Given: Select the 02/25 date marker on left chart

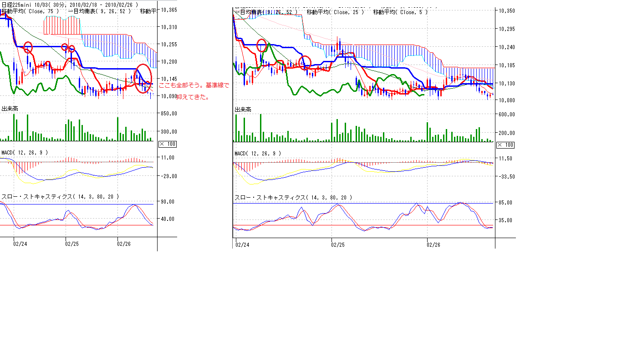Looking at the screenshot, I should (x=72, y=244).
